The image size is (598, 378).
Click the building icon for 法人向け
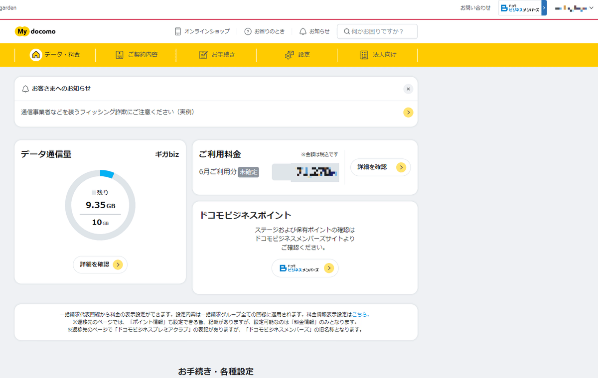click(364, 55)
